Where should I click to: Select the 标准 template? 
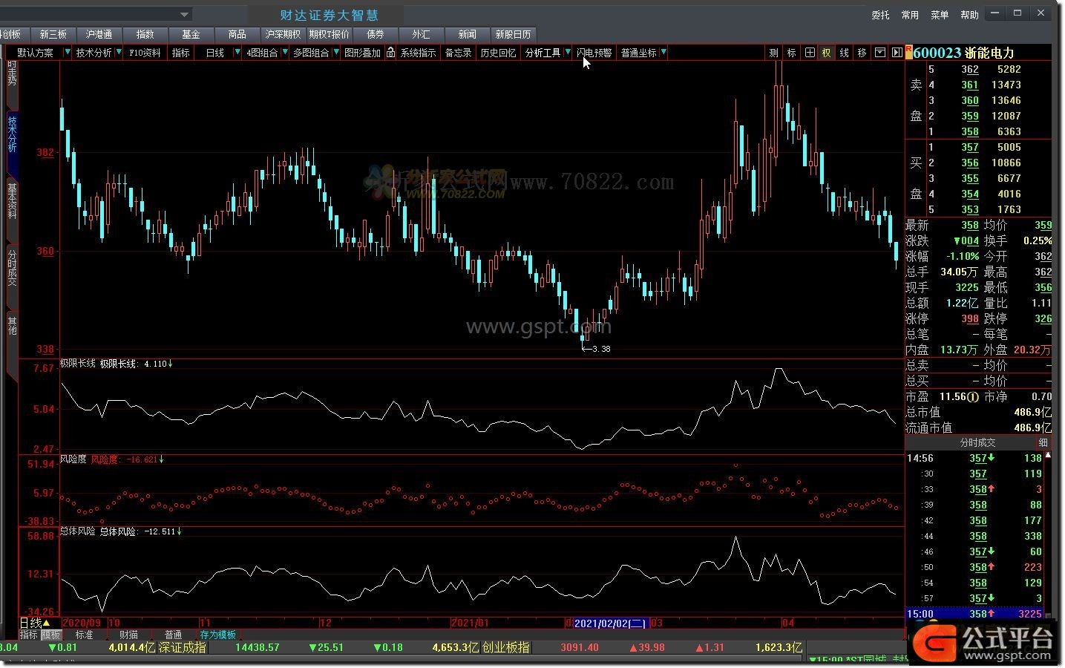84,635
